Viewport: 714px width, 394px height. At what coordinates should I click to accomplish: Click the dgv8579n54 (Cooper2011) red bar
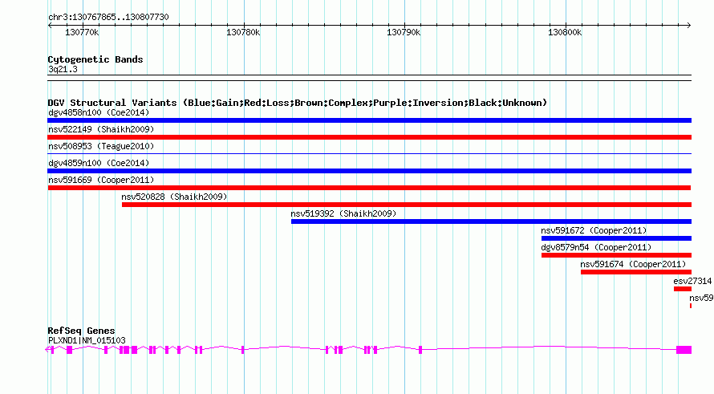(617, 255)
